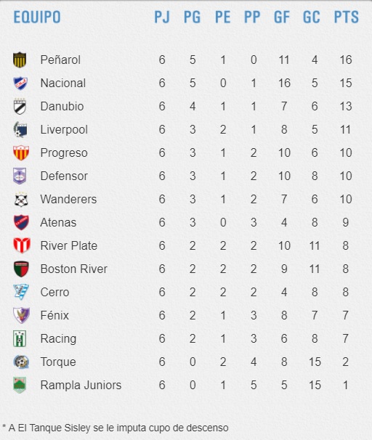
Task: Select the Danubio crest icon
Action: (x=20, y=106)
